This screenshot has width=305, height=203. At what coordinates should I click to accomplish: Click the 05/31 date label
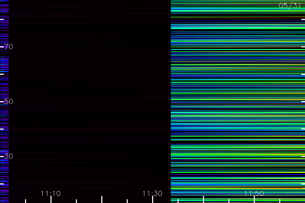tap(290, 6)
